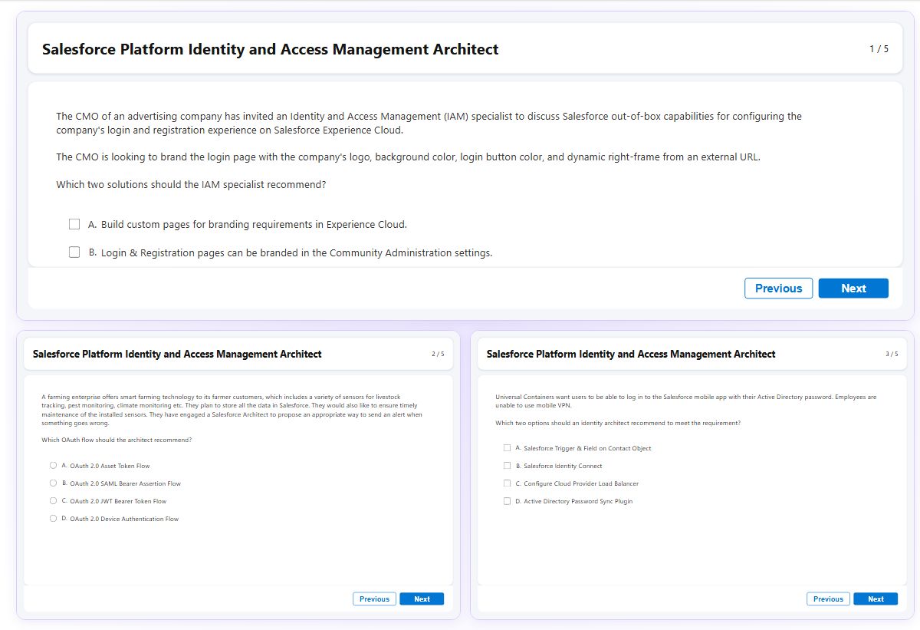This screenshot has width=920, height=630.
Task: Click label 'OAuth 2.0 JWT Bearer Token Flow'
Action: (118, 501)
